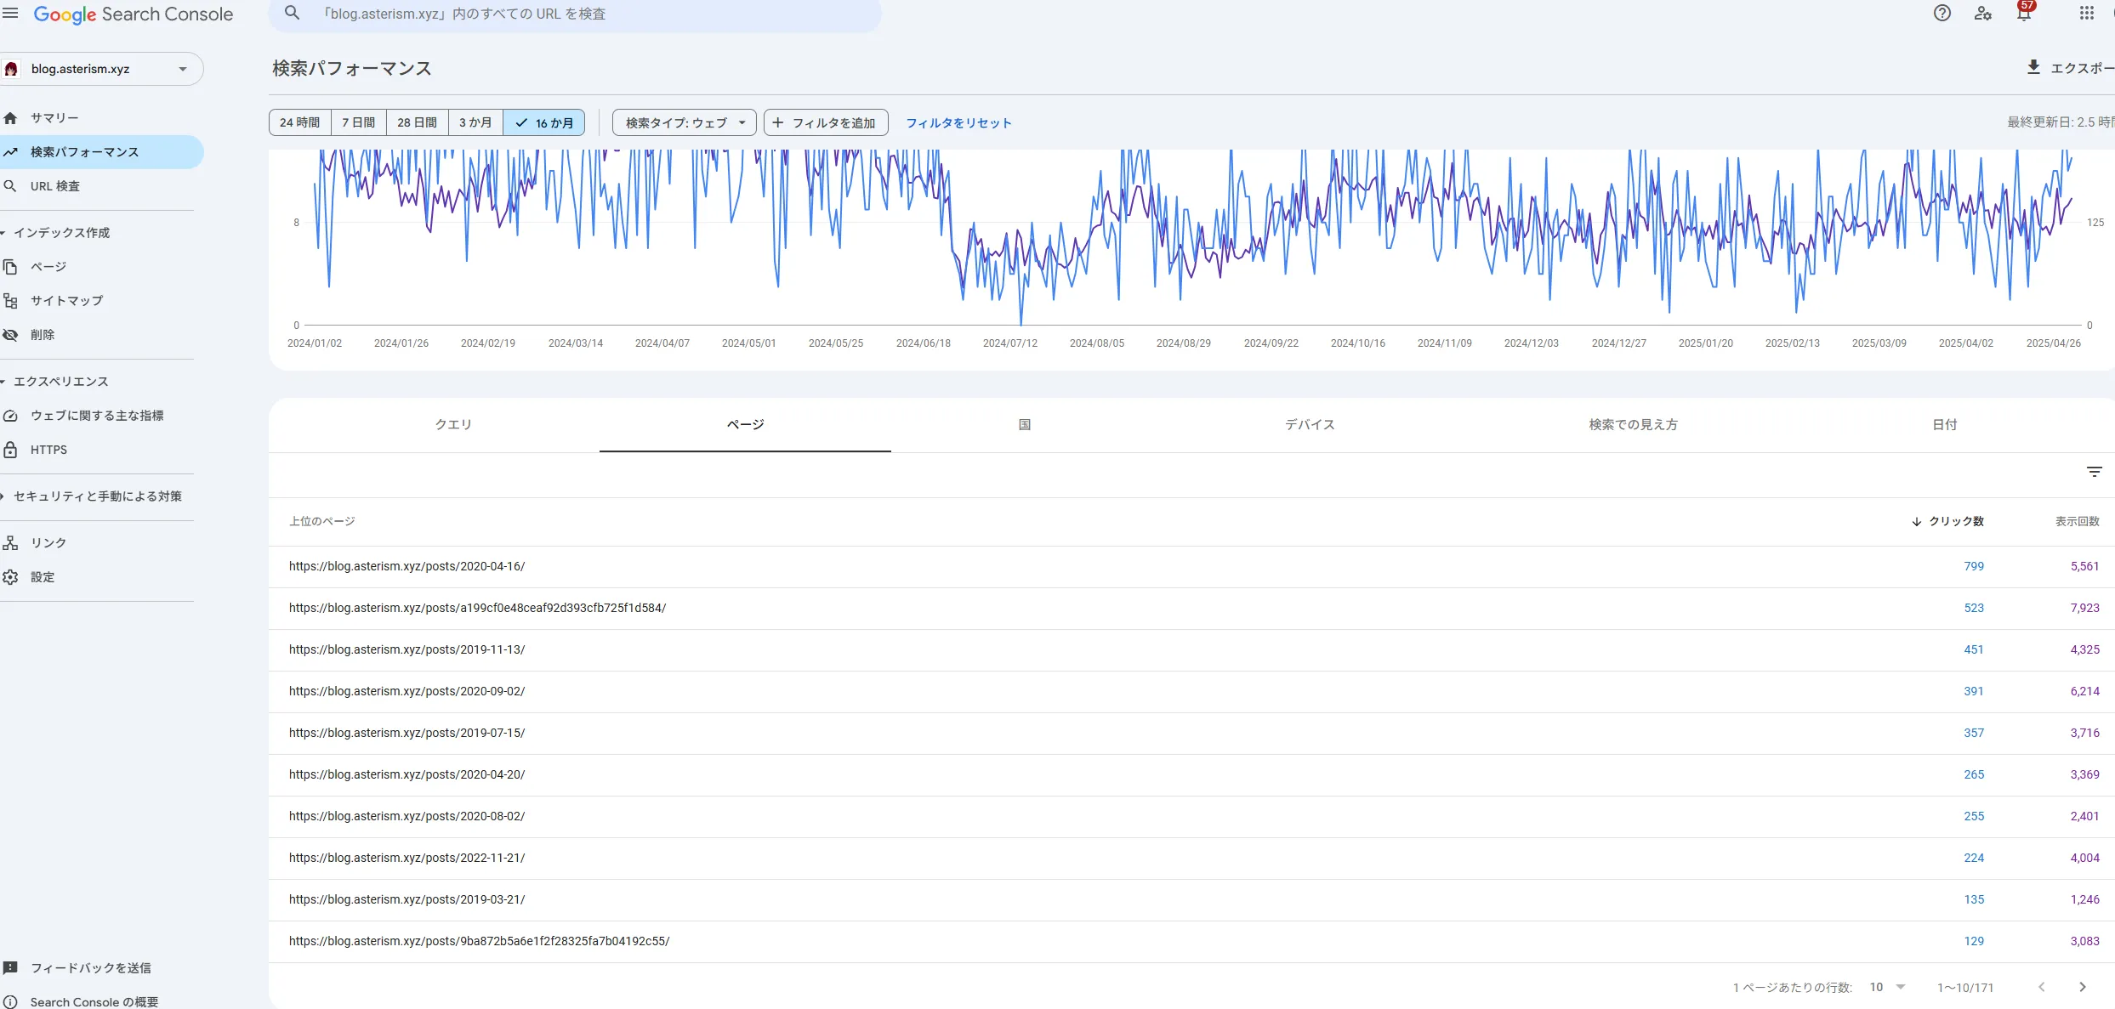Switch to the デバイス tab
The height and width of the screenshot is (1009, 2115).
[x=1310, y=424]
